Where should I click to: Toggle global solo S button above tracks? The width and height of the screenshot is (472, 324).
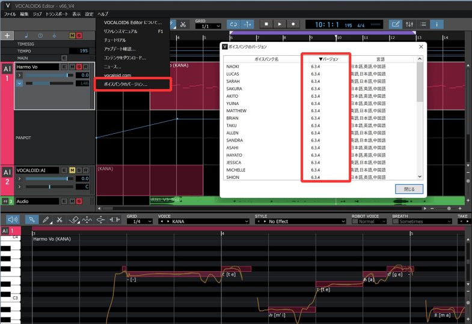pos(79,36)
